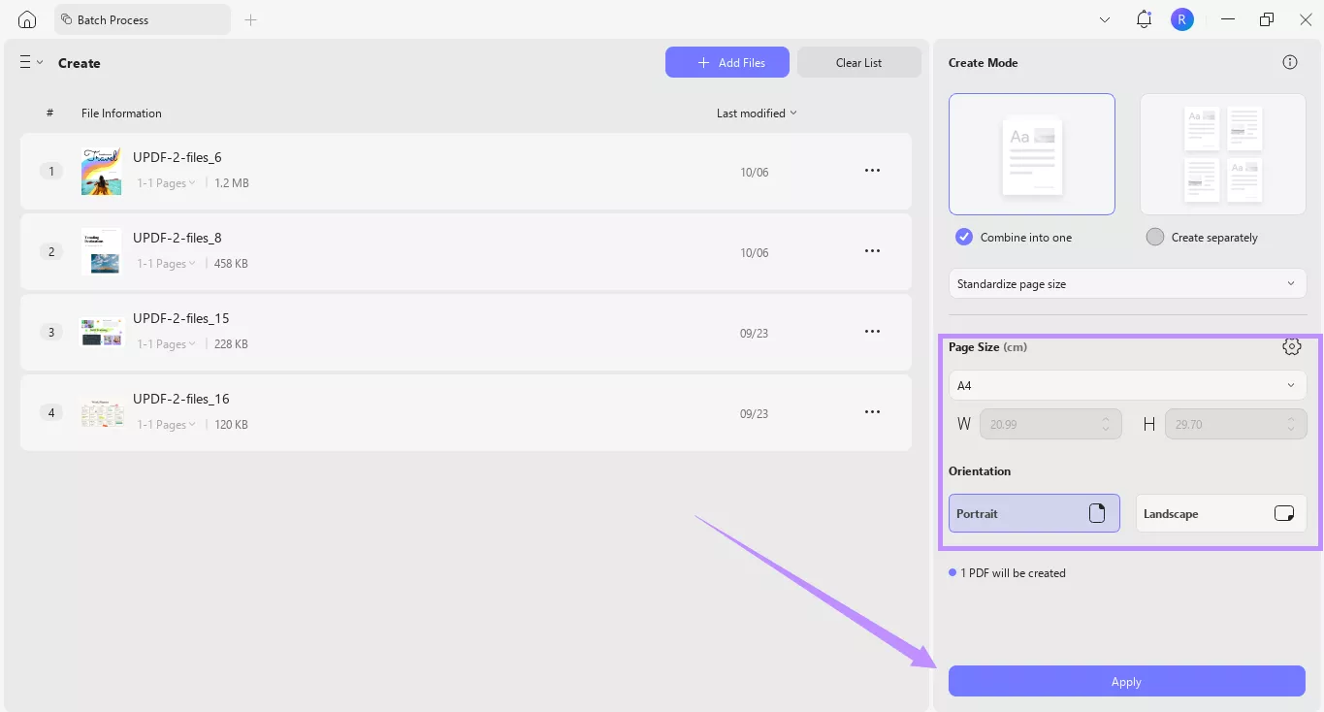Click the Home icon in the title bar
The width and height of the screenshot is (1324, 712).
tap(26, 18)
